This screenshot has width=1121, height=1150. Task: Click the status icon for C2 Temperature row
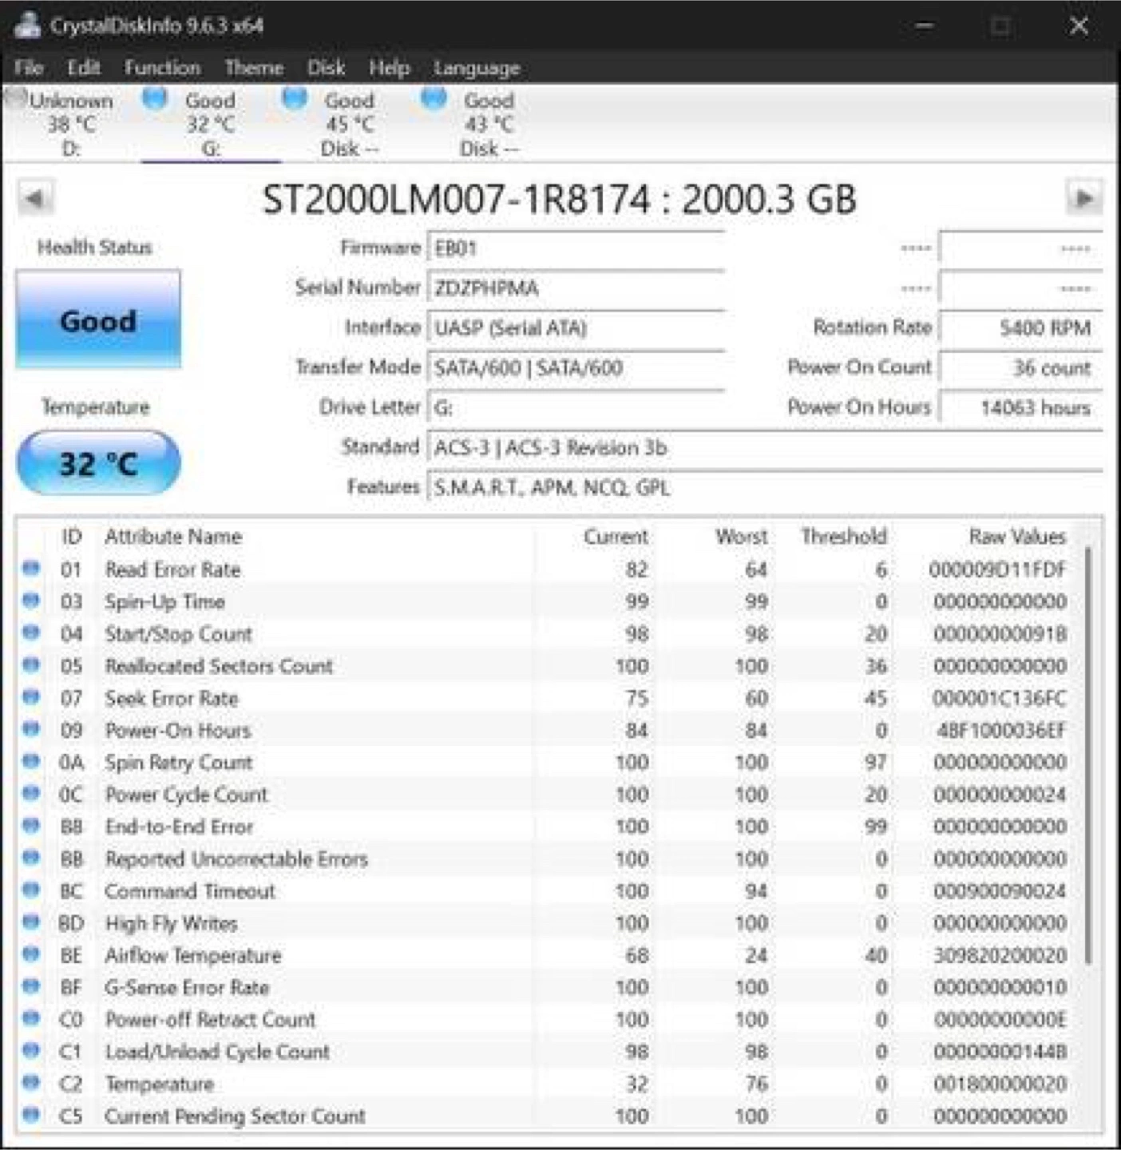(x=31, y=1082)
